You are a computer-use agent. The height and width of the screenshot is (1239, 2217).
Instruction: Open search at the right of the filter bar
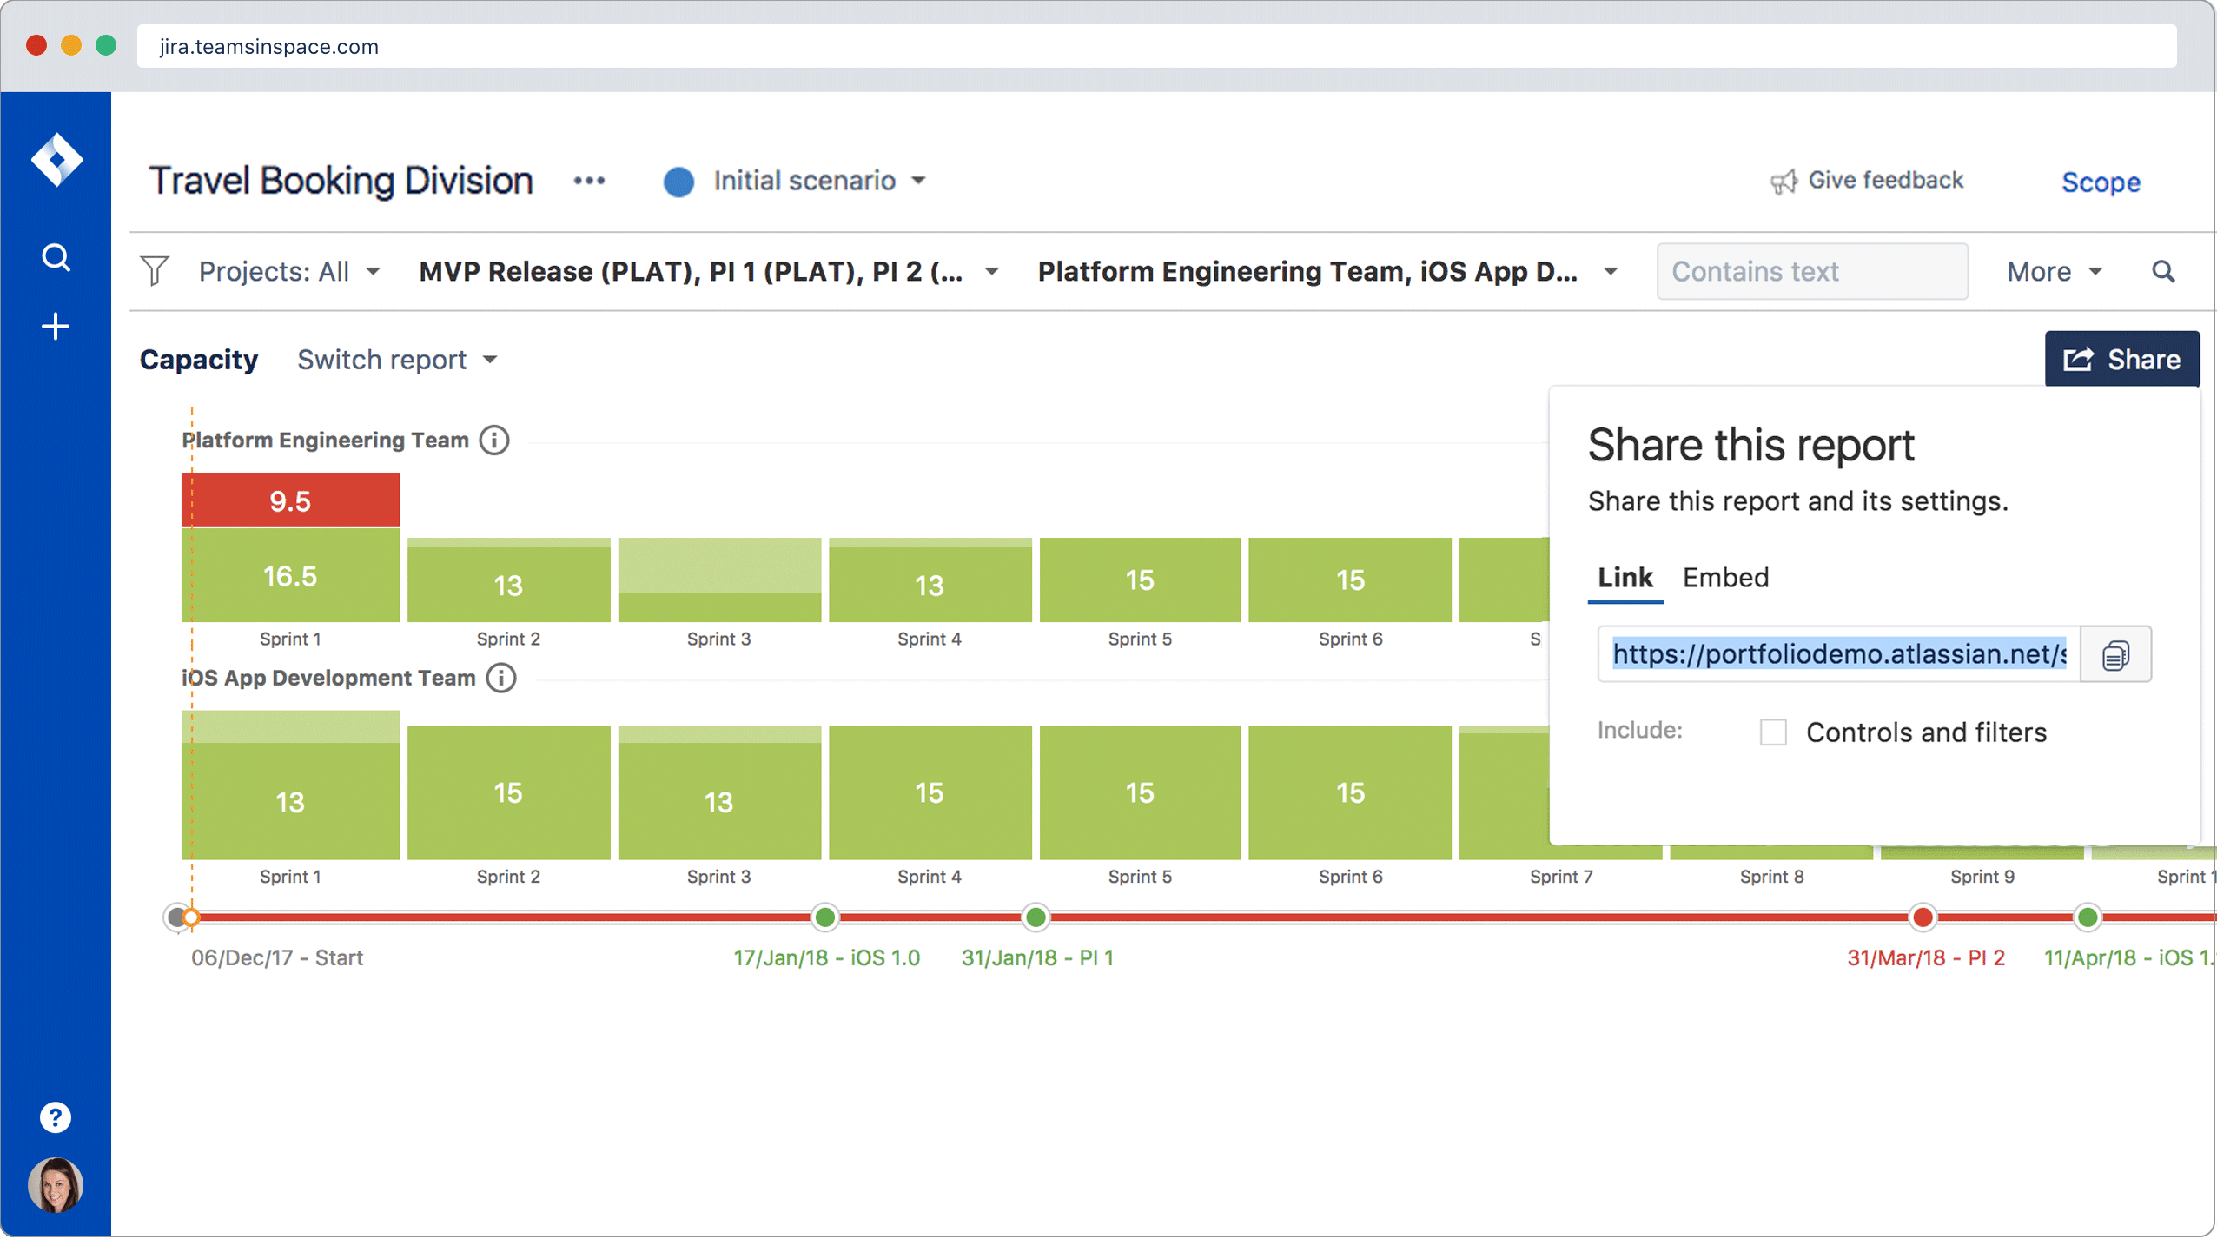[x=2164, y=271]
